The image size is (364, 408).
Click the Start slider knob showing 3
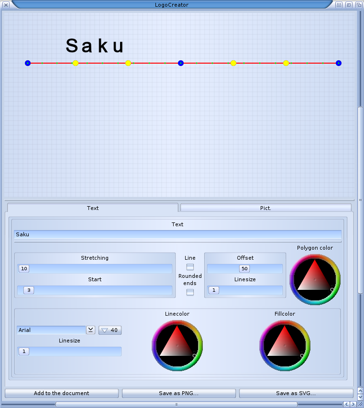pyautogui.click(x=29, y=290)
